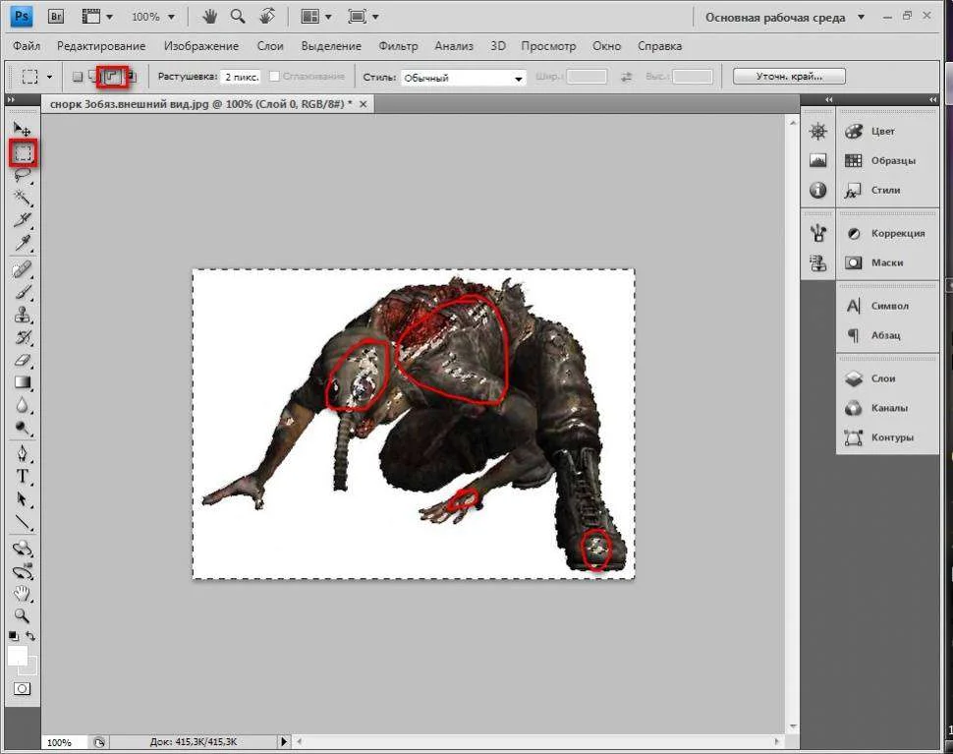The image size is (953, 754).
Task: Pick the Magic Wand tool
Action: click(x=23, y=198)
